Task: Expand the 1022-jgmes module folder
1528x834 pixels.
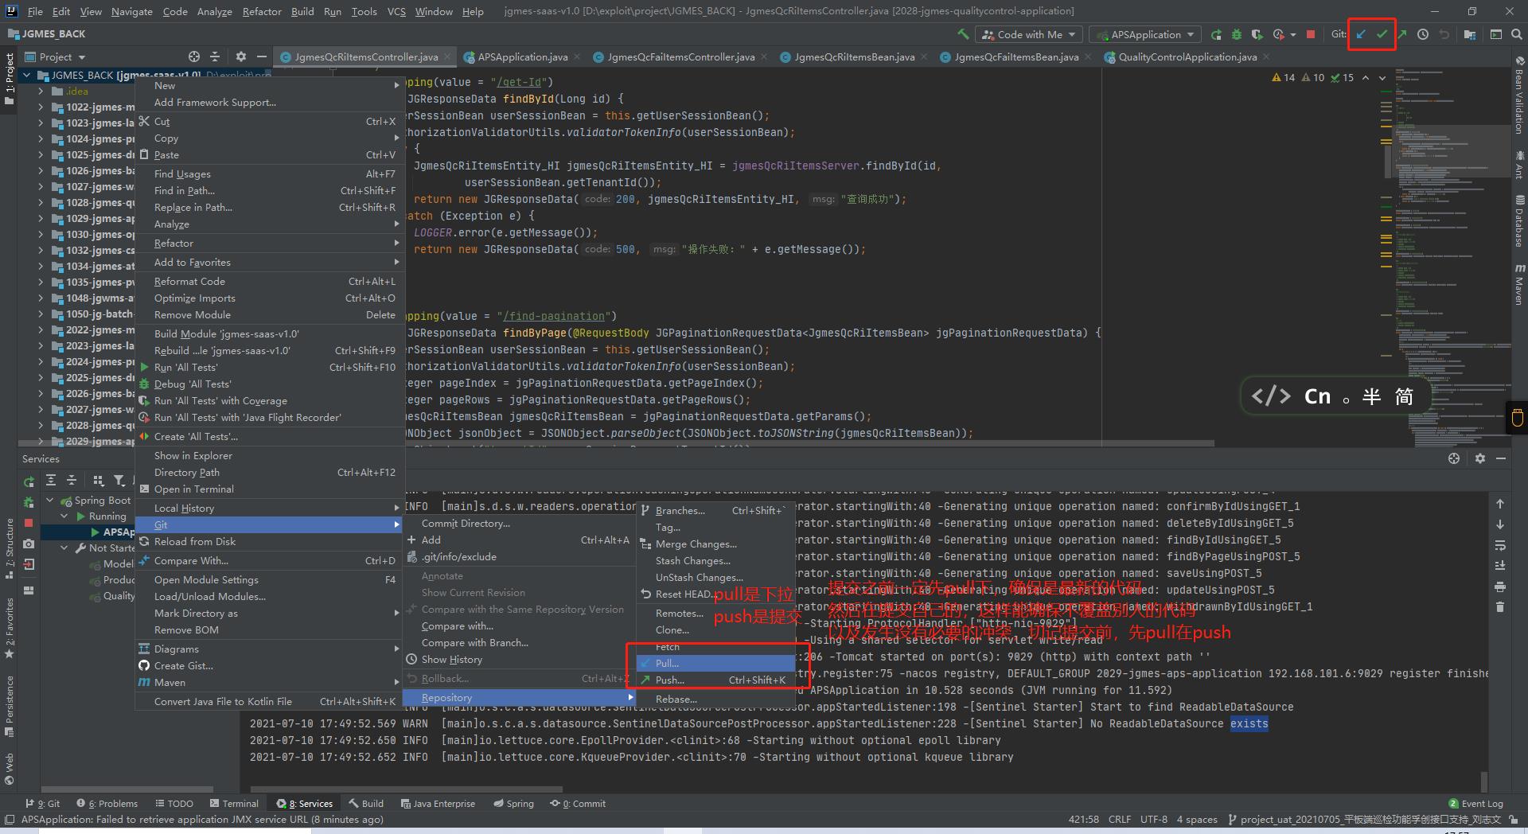Action: (x=41, y=107)
